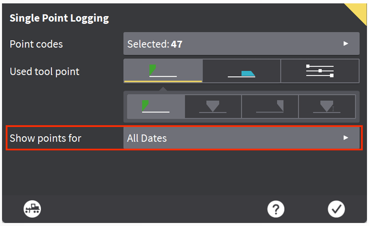Toggle the green left-edge point in sub-row
Viewport: 369px width, 226px height.
tap(156, 106)
